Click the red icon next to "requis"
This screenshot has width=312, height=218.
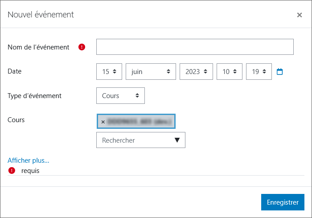click(12, 170)
